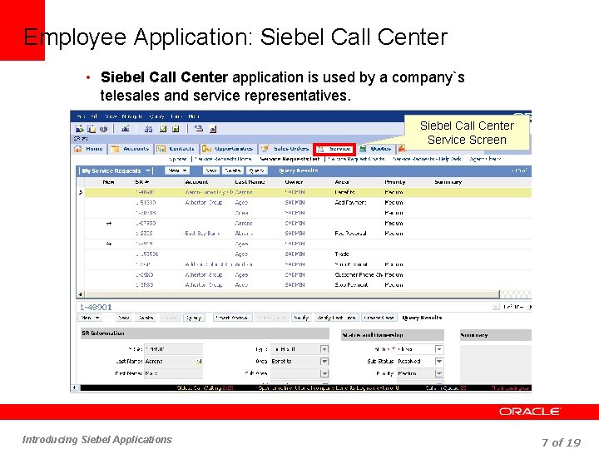Viewport: 599px width, 449px height.
Task: Expand the Priority dropdown showing Medium
Action: [x=439, y=373]
